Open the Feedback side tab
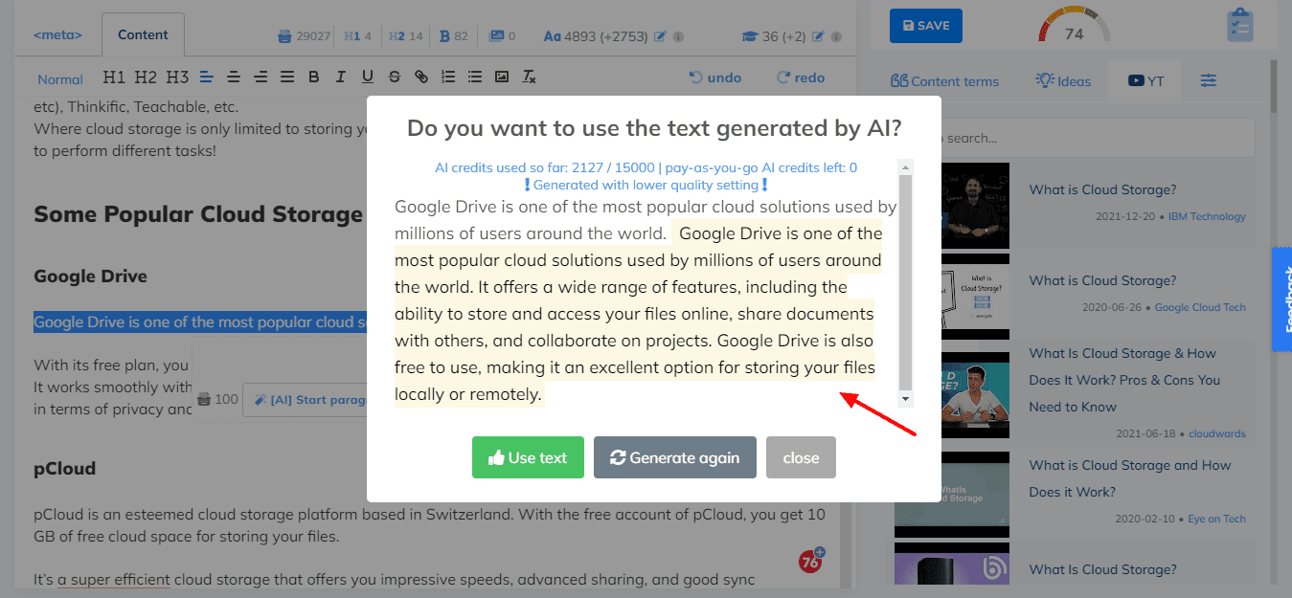1292x598 pixels. pos(1281,299)
